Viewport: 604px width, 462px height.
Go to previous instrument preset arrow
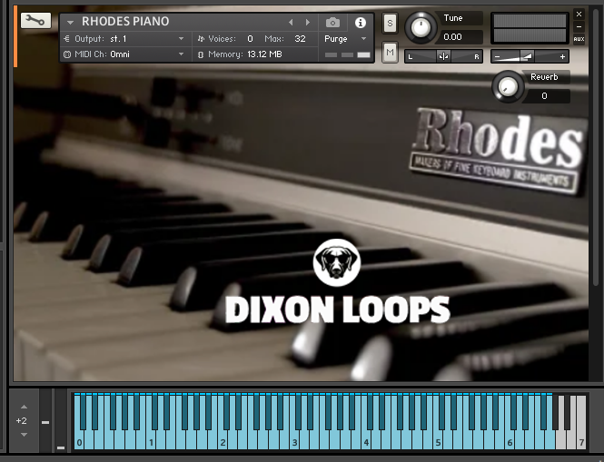[291, 23]
